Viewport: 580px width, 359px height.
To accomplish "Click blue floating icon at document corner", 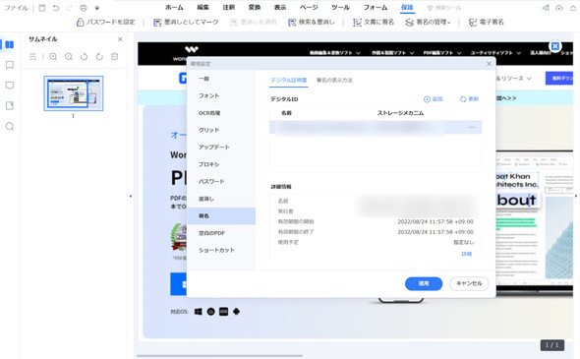I will click(554, 46).
